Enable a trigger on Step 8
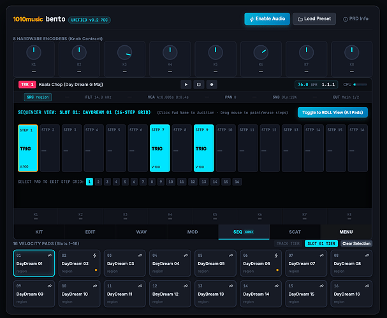This screenshot has height=318, width=387. [182, 148]
